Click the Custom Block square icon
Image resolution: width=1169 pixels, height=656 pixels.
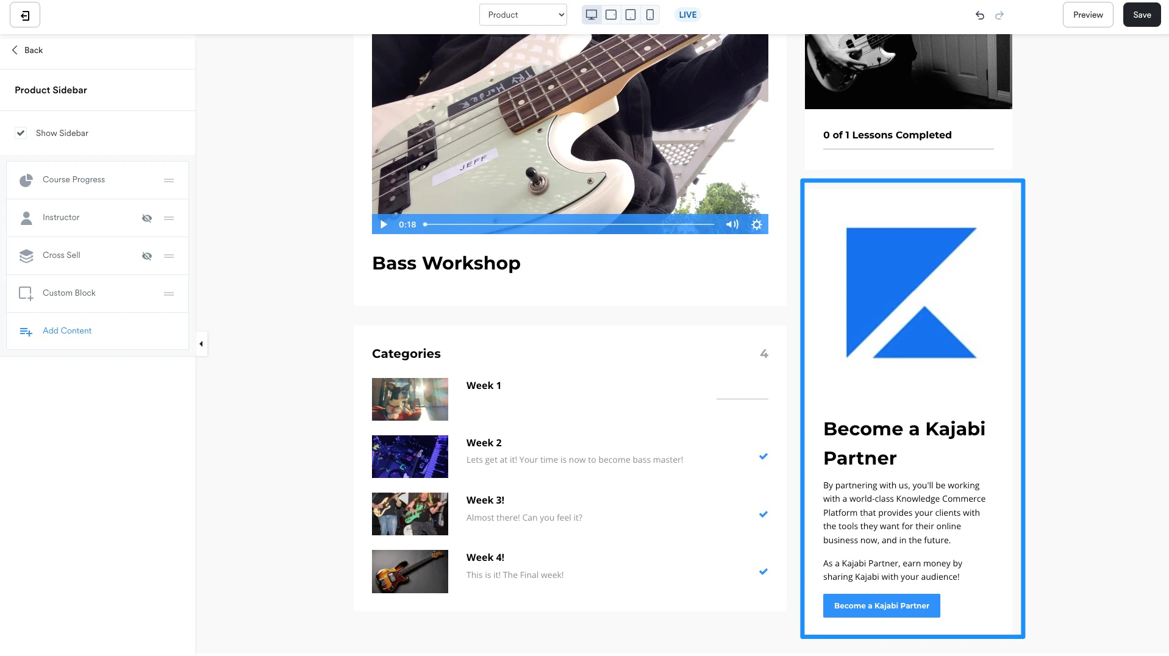tap(26, 294)
